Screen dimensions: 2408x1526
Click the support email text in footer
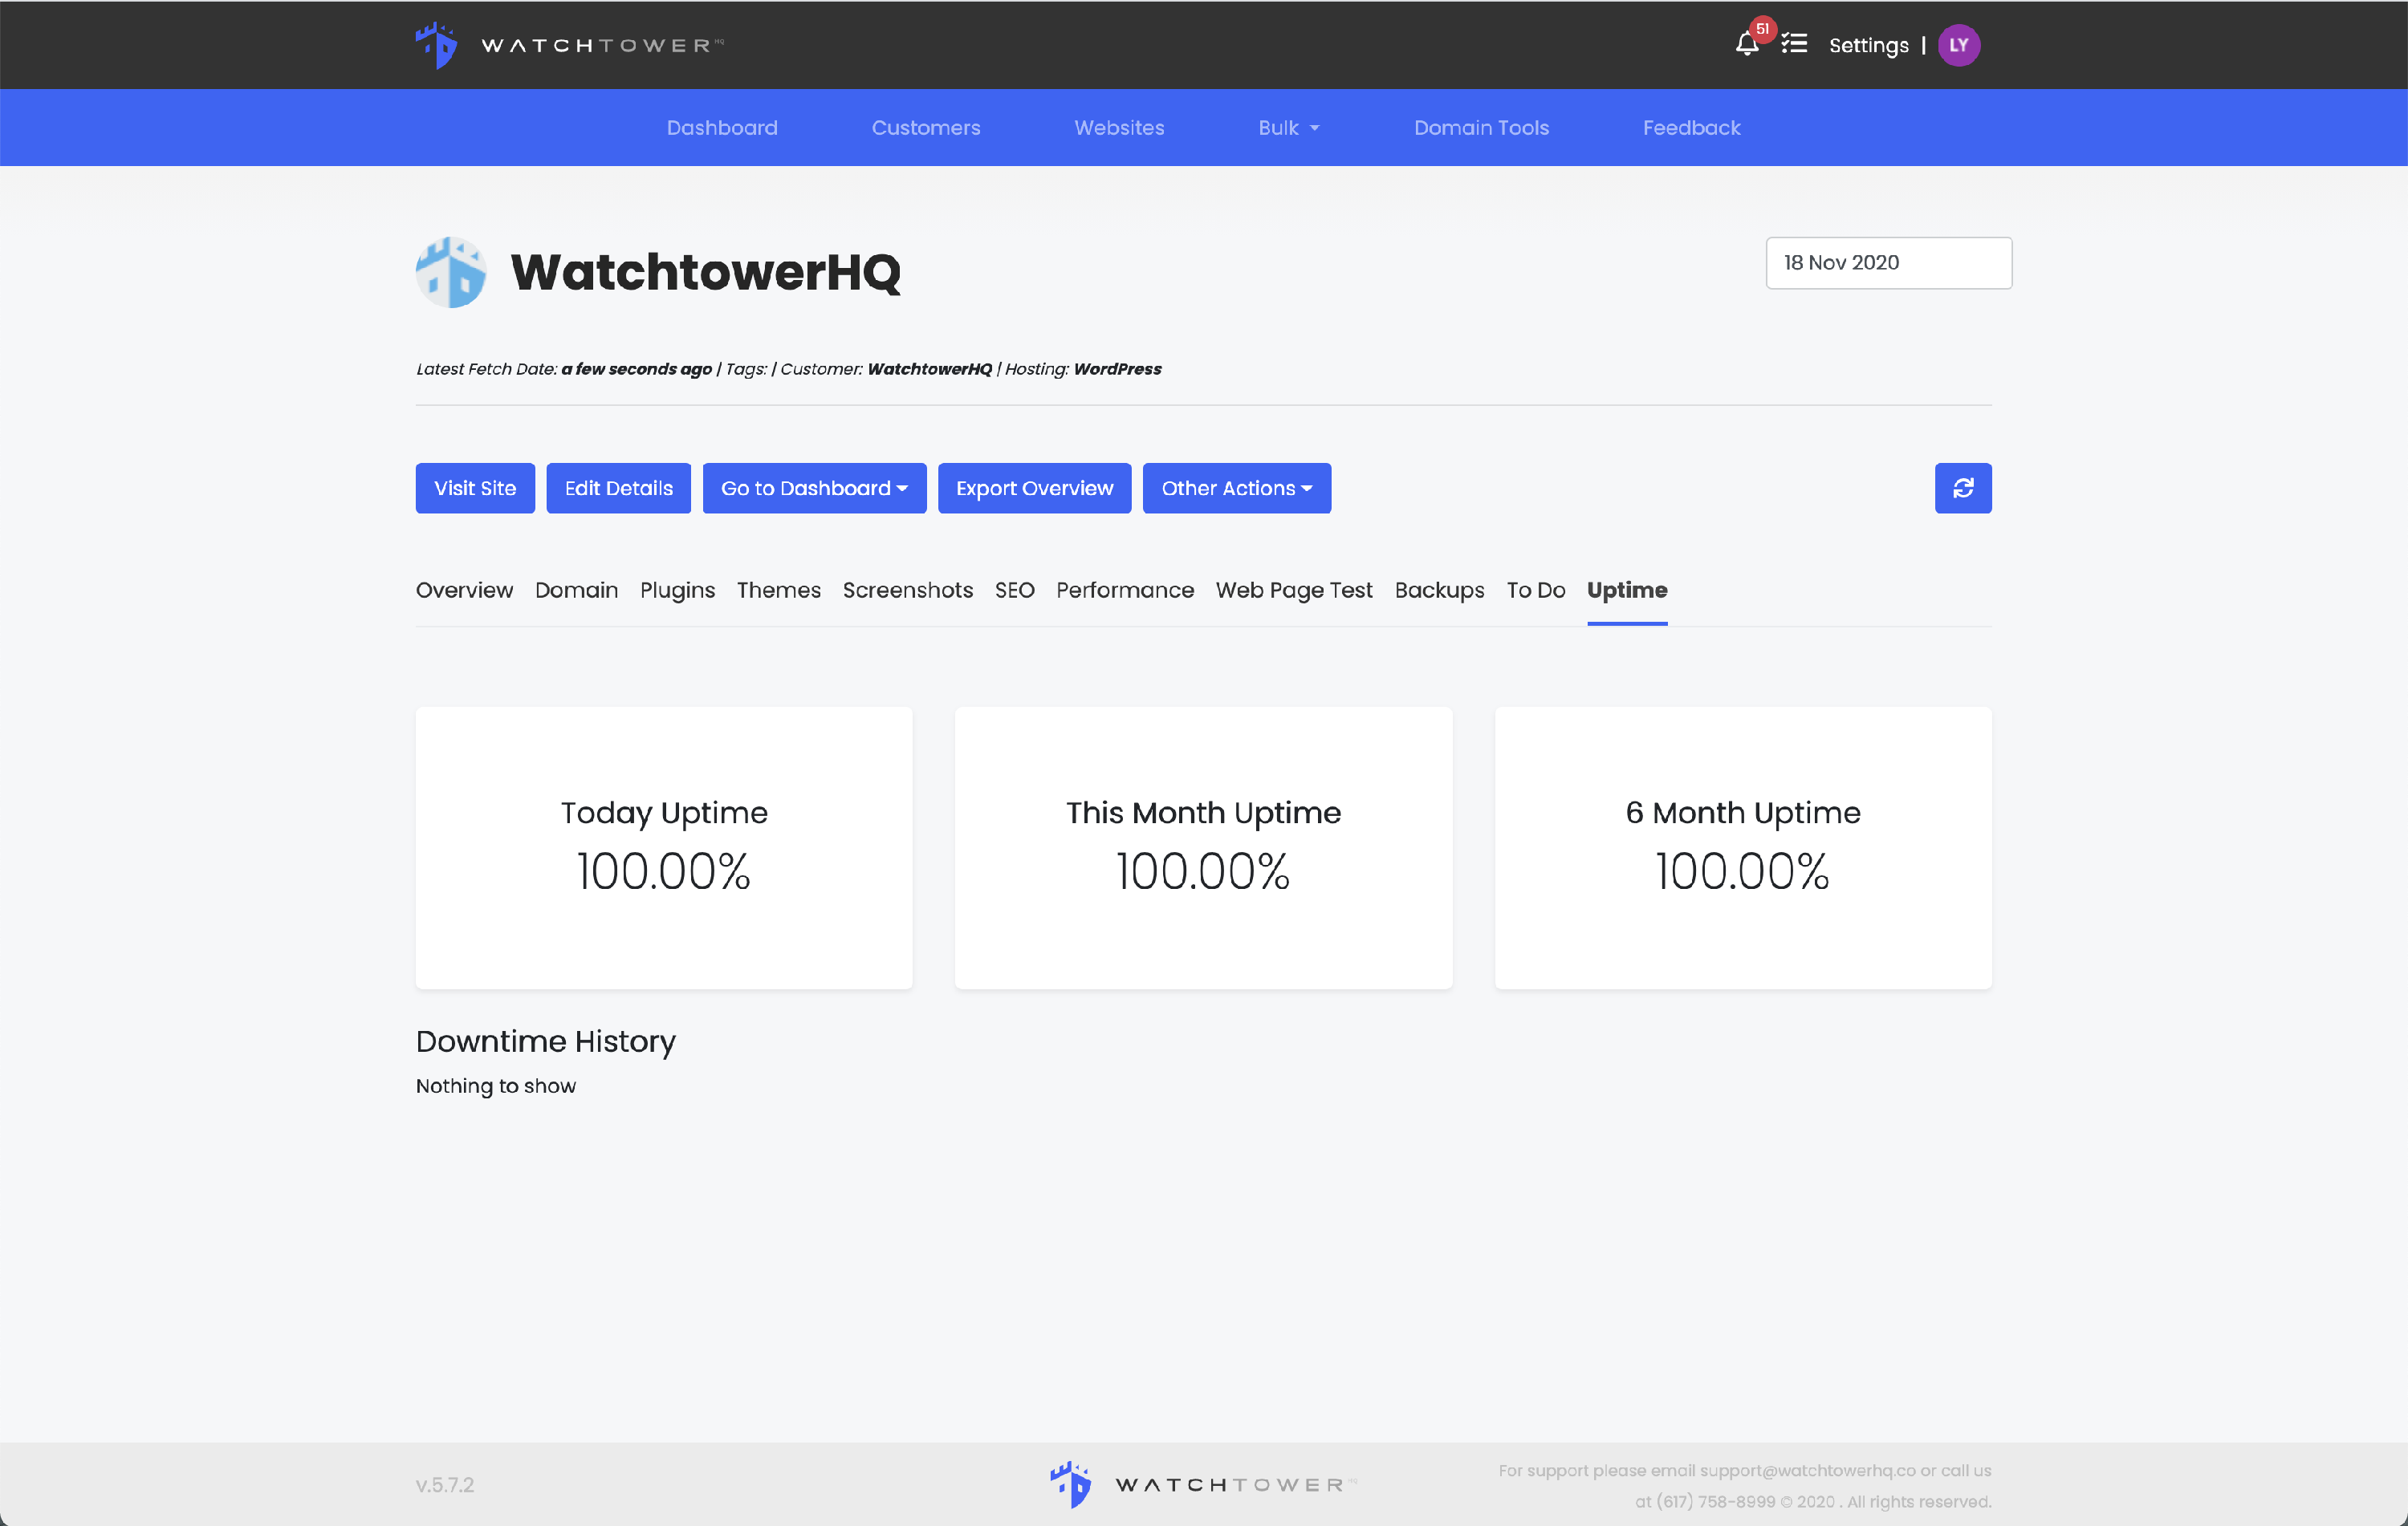click(1807, 1470)
